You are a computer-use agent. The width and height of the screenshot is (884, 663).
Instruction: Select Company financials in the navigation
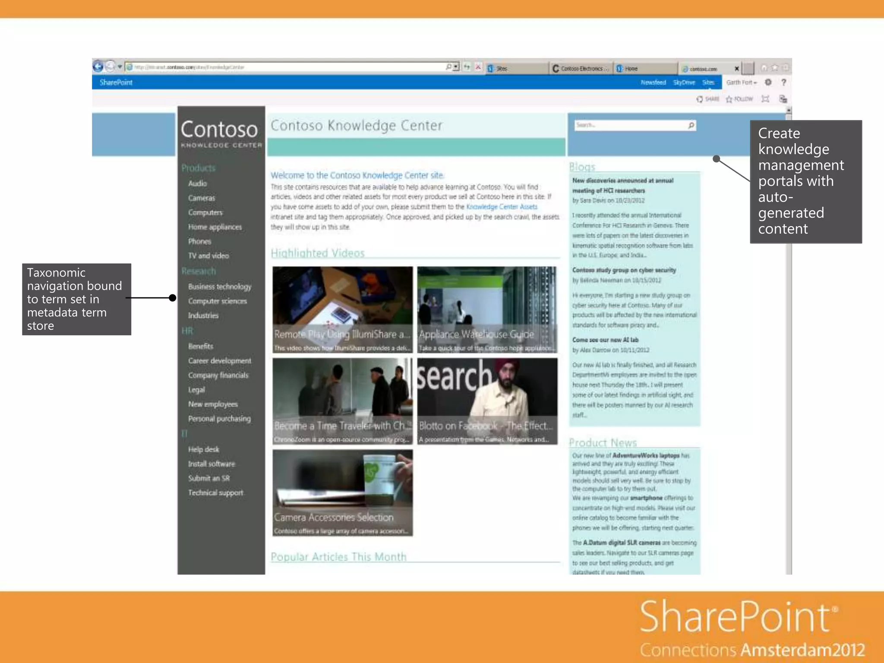point(218,376)
